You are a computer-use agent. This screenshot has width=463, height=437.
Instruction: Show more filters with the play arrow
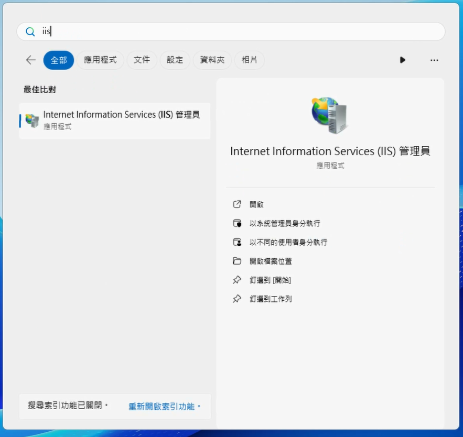[x=402, y=60]
